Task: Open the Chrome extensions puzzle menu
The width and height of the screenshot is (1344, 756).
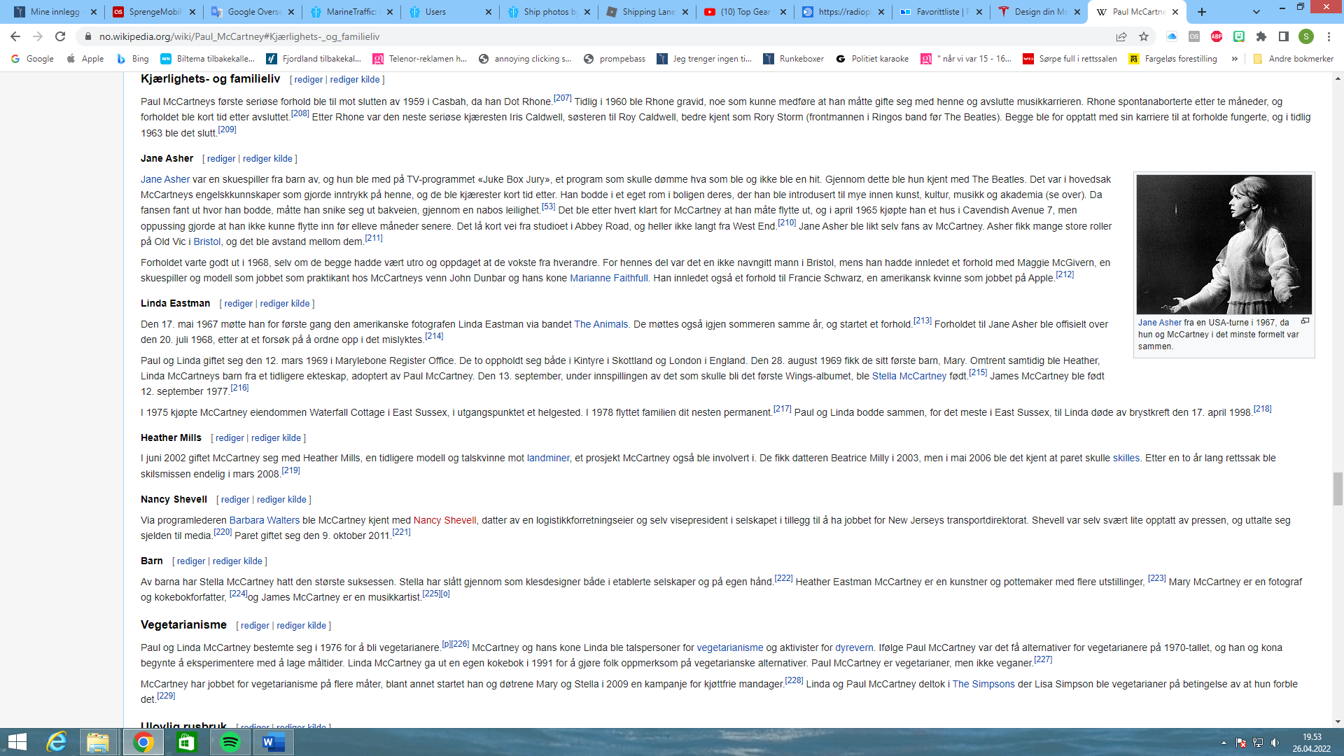Action: pos(1261,36)
